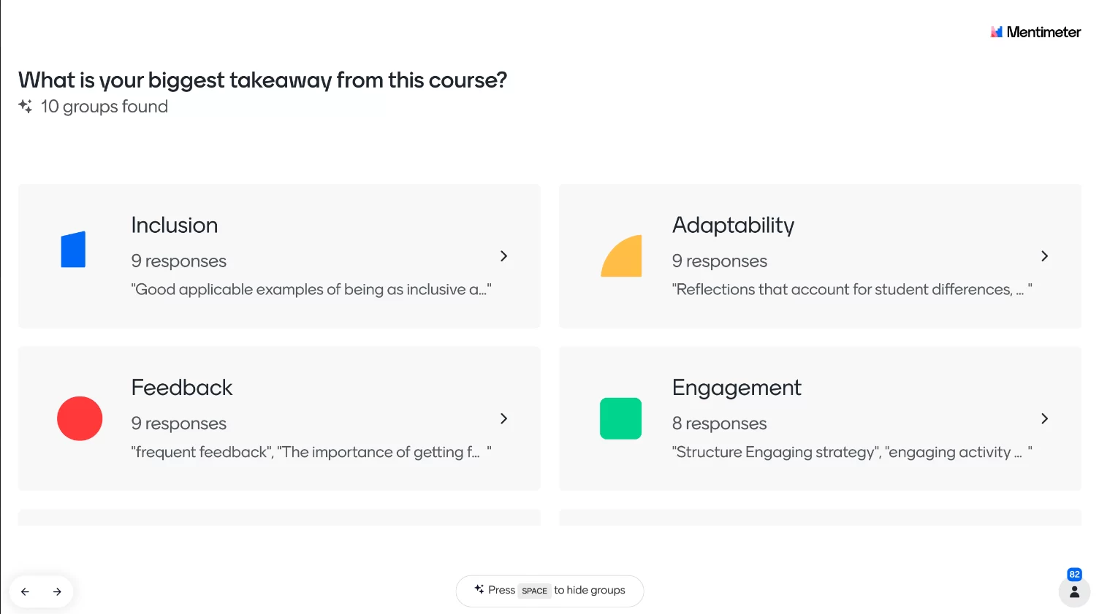Click the red Feedback circle icon
The width and height of the screenshot is (1099, 614).
pyautogui.click(x=80, y=418)
